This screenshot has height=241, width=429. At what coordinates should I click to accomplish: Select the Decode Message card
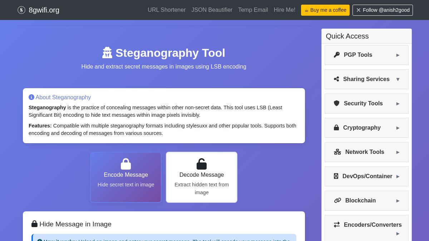(202, 177)
